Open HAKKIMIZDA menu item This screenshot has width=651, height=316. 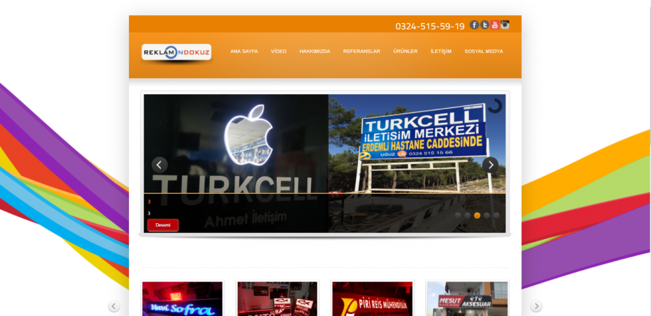(315, 52)
